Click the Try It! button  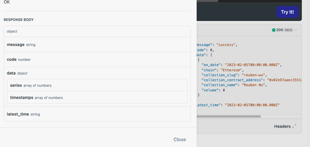point(287,12)
